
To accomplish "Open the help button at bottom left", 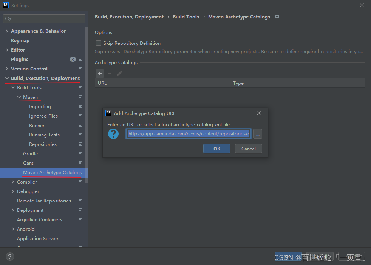I will click(10, 256).
